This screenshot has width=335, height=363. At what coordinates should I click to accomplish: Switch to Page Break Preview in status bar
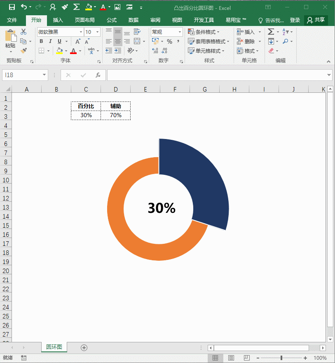[x=247, y=358]
